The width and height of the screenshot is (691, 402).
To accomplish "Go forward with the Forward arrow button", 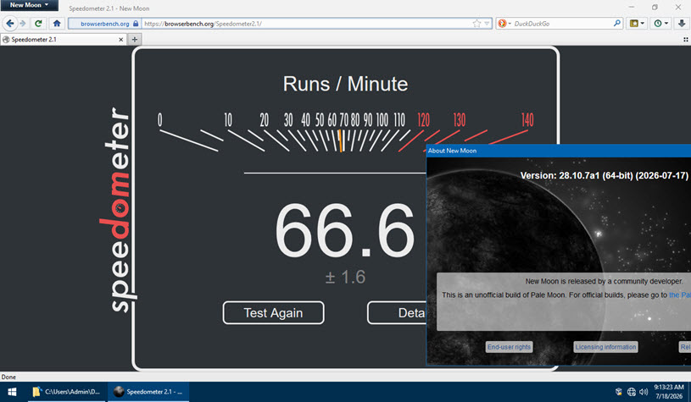I will pos(23,24).
